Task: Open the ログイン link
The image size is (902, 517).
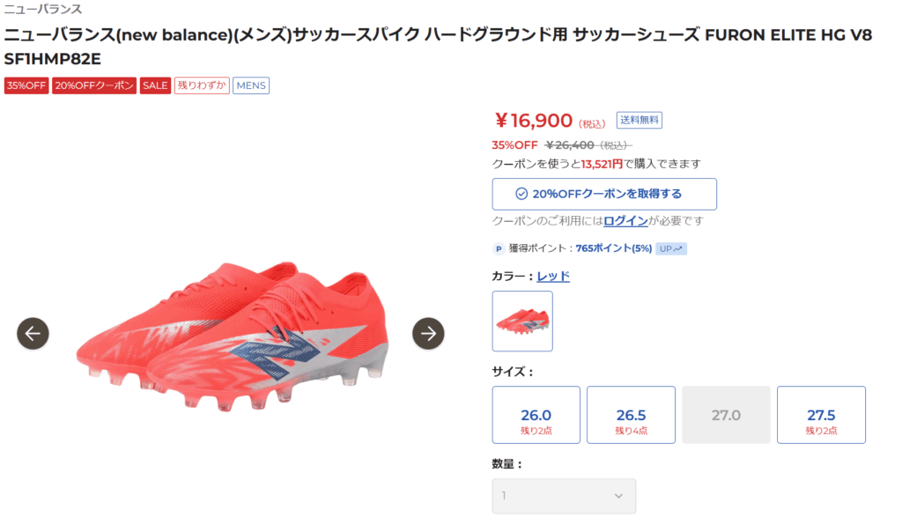Action: tap(625, 221)
